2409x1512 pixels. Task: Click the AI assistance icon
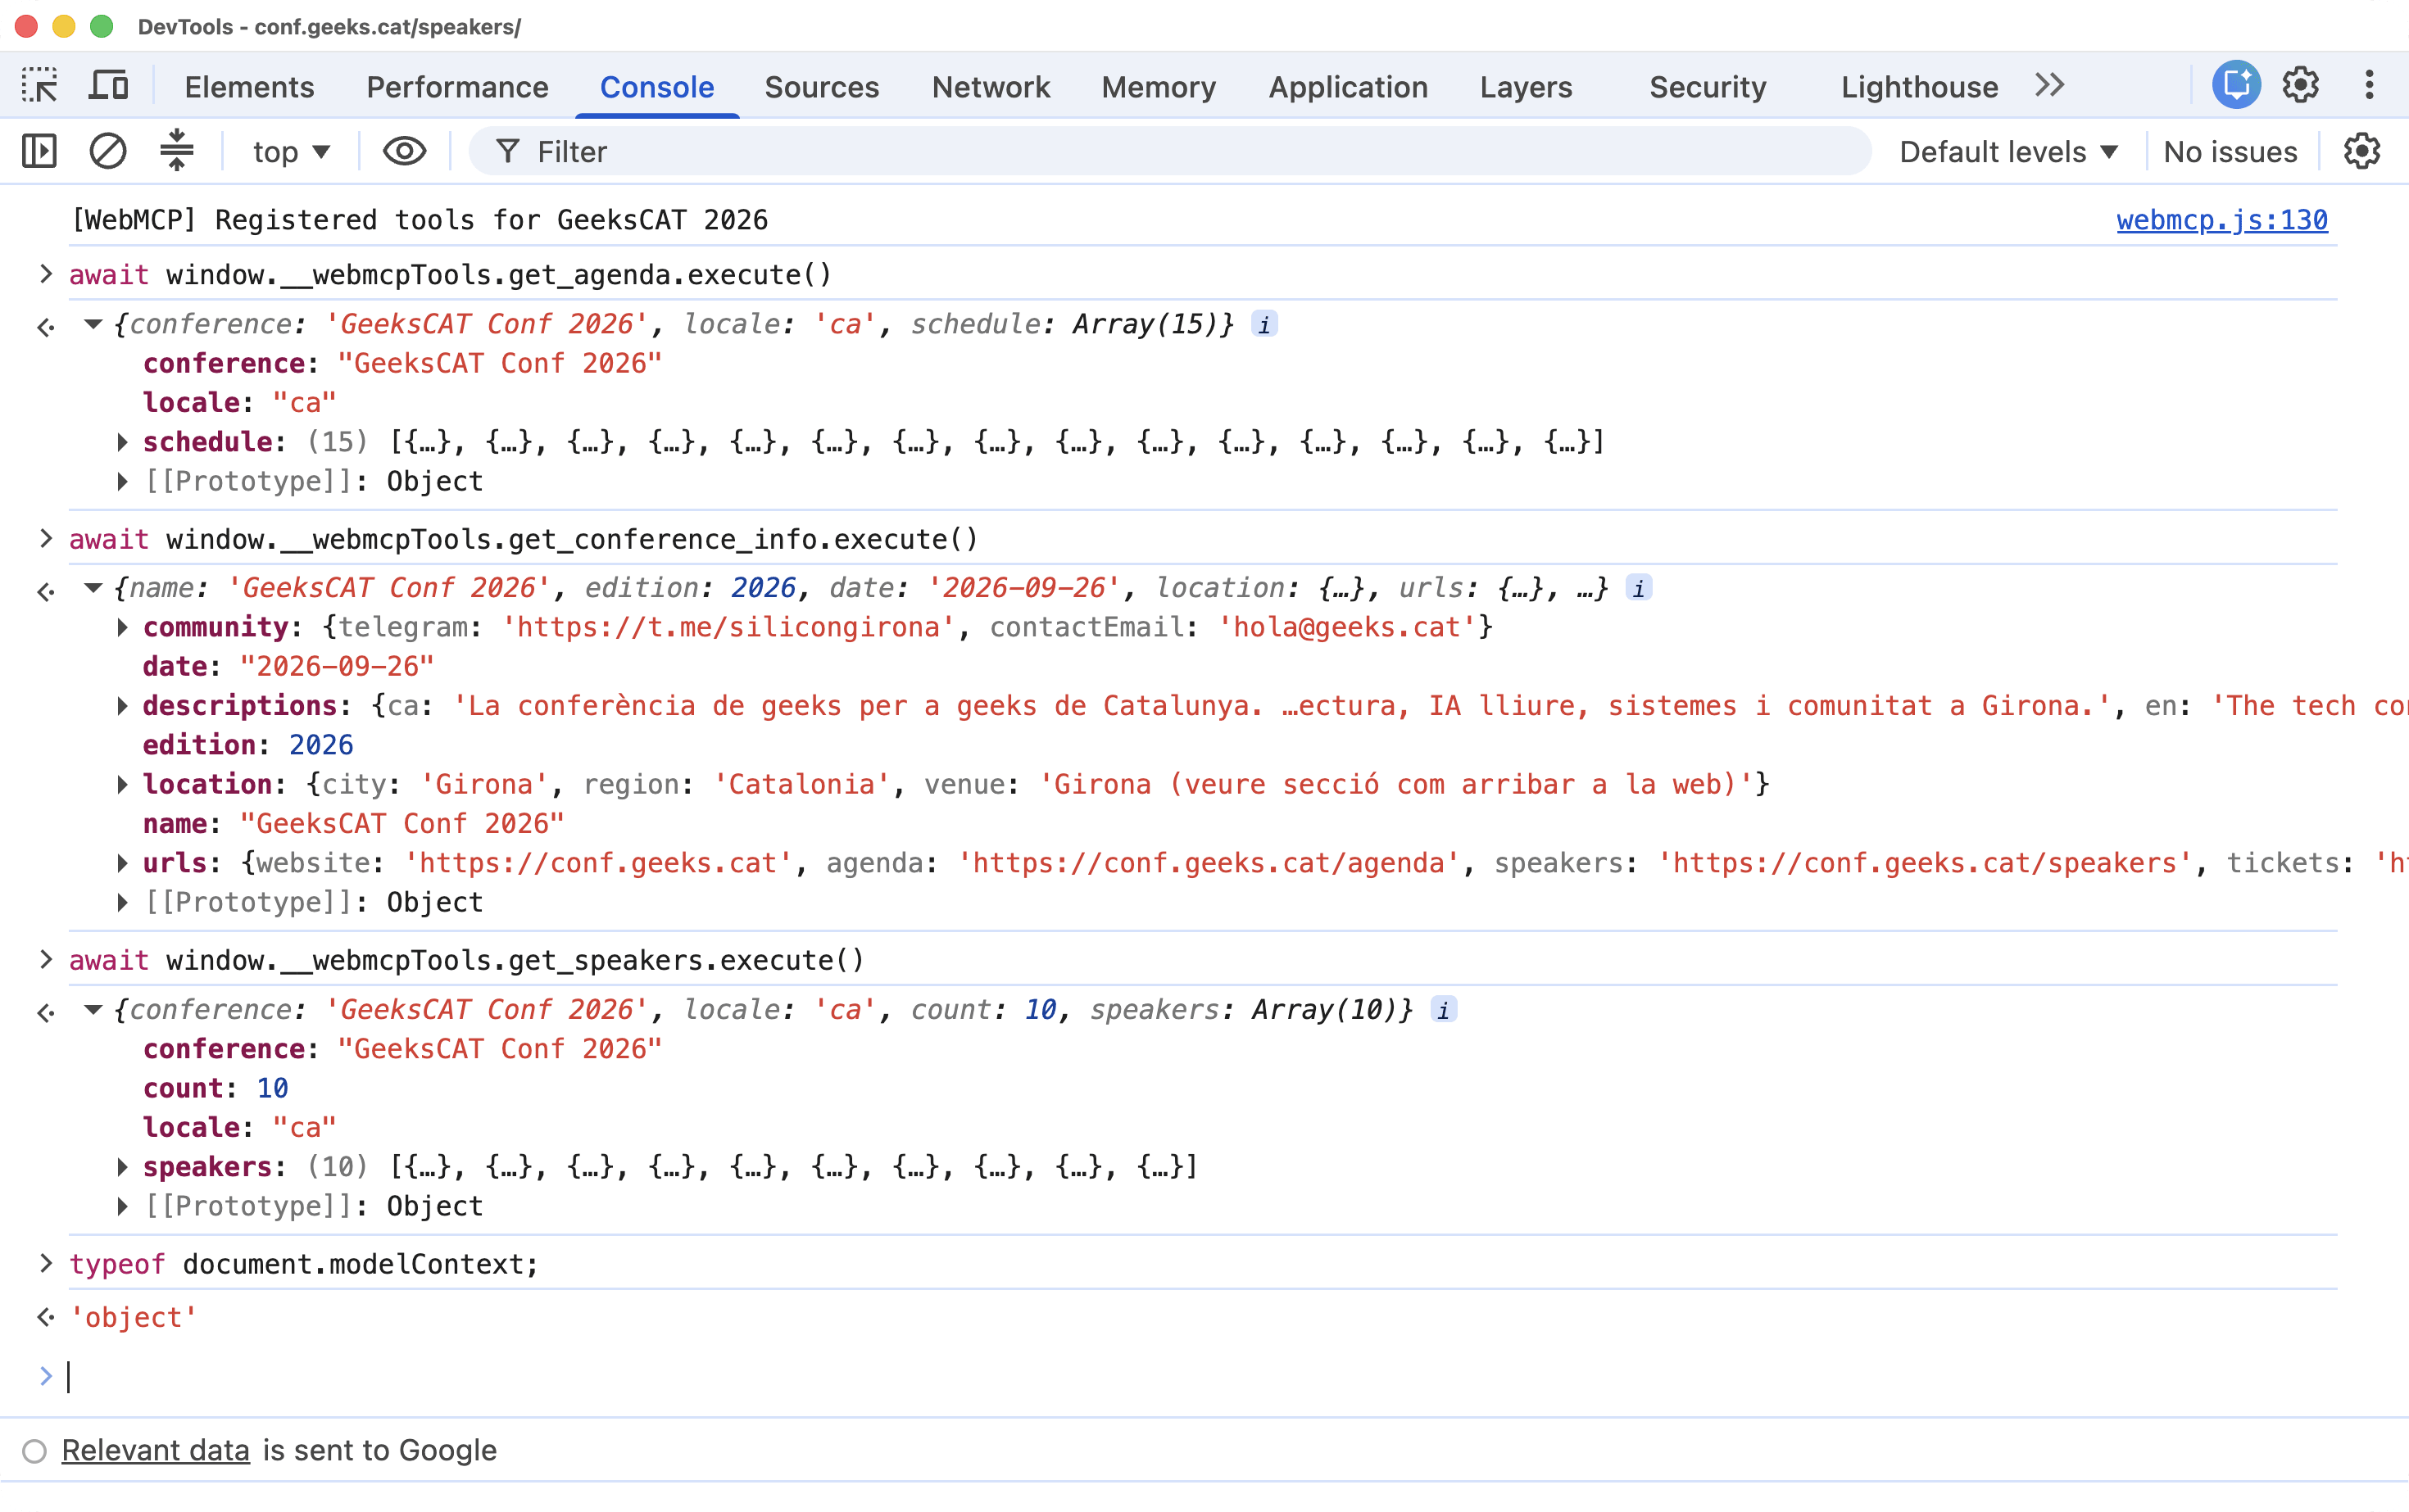pyautogui.click(x=2236, y=86)
